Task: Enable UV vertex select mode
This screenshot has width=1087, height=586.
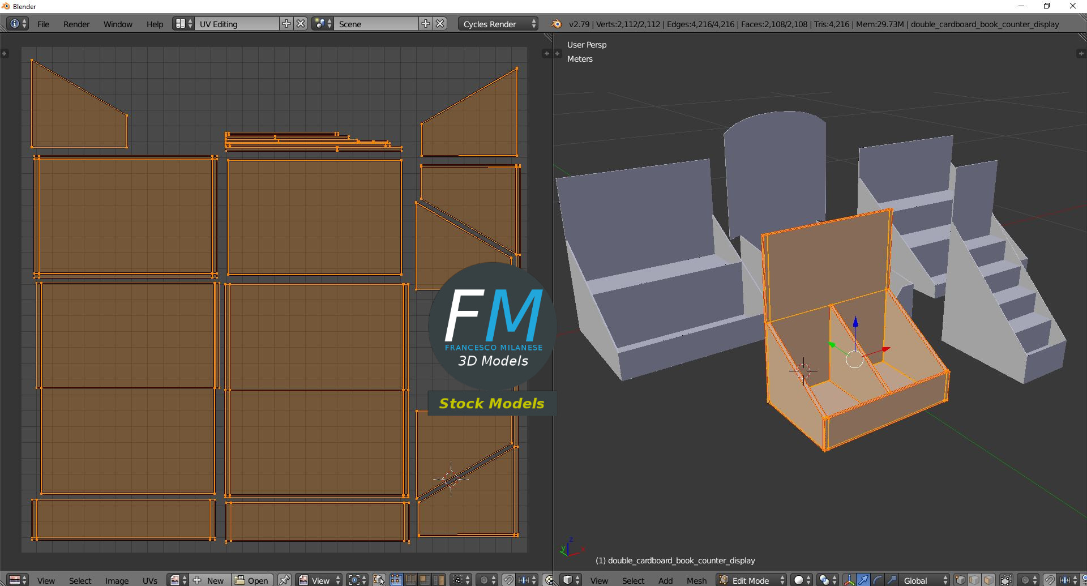Action: click(396, 580)
